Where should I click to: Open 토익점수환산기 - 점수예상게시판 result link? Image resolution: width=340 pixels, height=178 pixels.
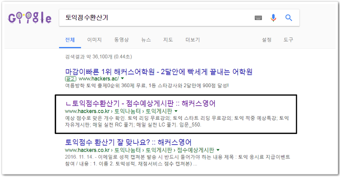coord(140,104)
